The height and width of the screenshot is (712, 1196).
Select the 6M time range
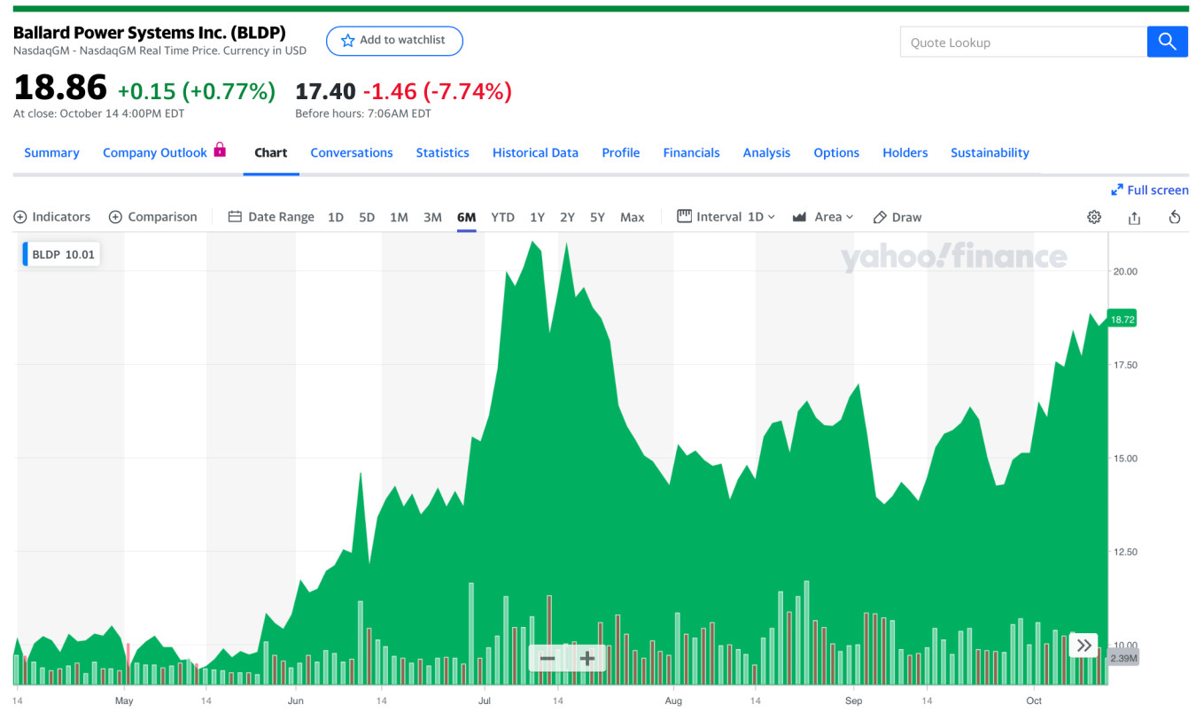(467, 217)
